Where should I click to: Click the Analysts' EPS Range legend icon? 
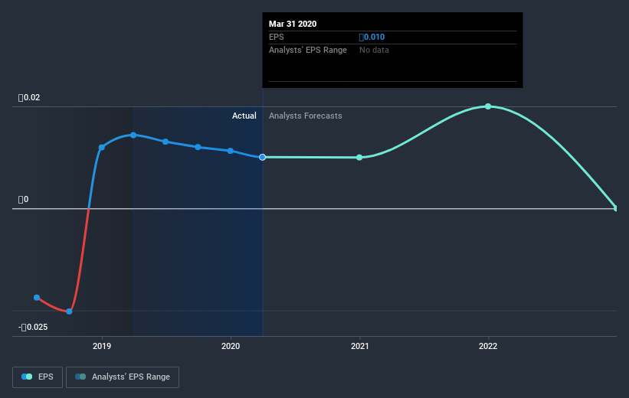click(80, 377)
